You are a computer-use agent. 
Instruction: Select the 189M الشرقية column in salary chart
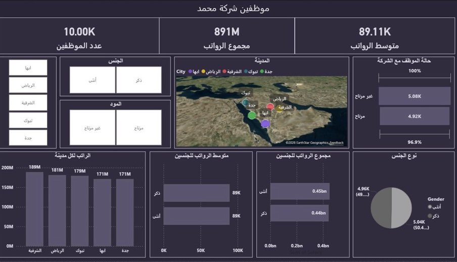[x=35, y=209]
